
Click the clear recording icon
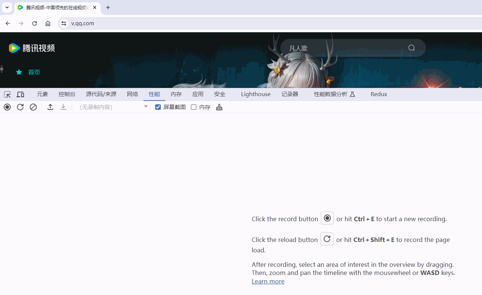pos(33,107)
